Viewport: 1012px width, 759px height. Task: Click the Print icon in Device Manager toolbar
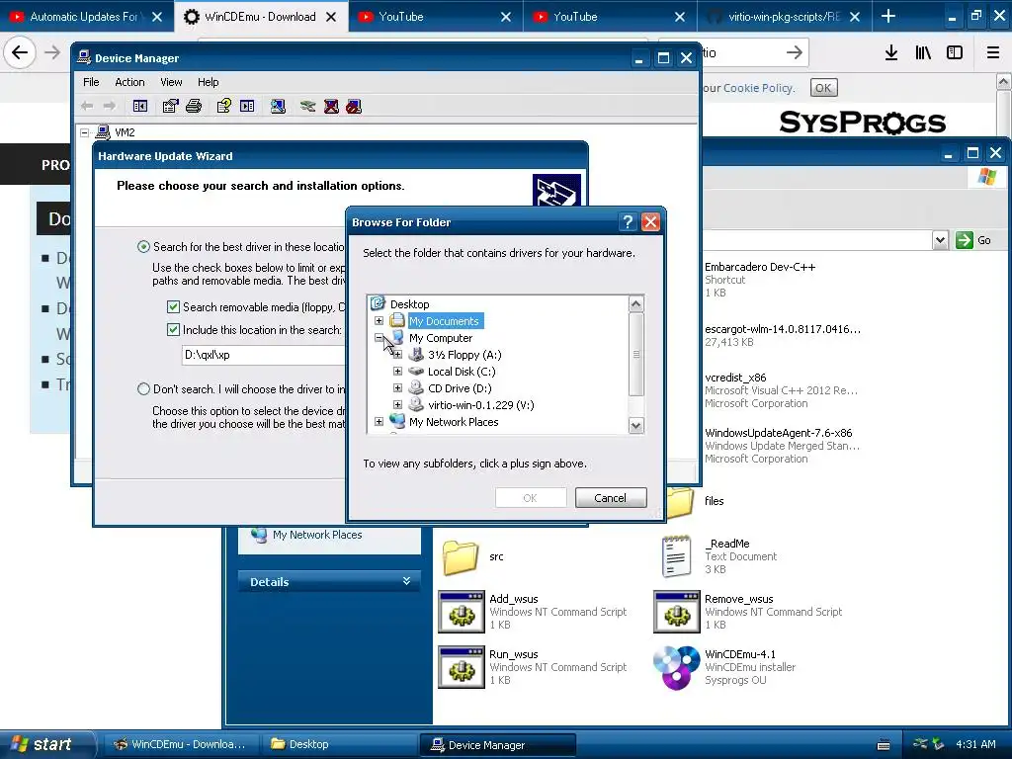click(194, 106)
